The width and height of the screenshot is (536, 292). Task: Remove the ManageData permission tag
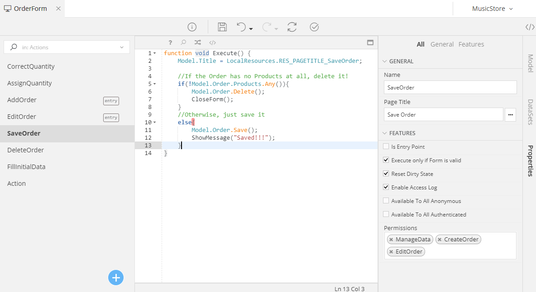pyautogui.click(x=391, y=240)
